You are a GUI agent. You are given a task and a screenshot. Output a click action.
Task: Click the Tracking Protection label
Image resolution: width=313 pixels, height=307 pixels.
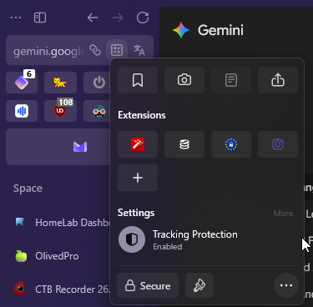click(195, 234)
